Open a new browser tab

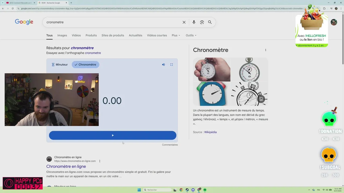coord(71,3)
